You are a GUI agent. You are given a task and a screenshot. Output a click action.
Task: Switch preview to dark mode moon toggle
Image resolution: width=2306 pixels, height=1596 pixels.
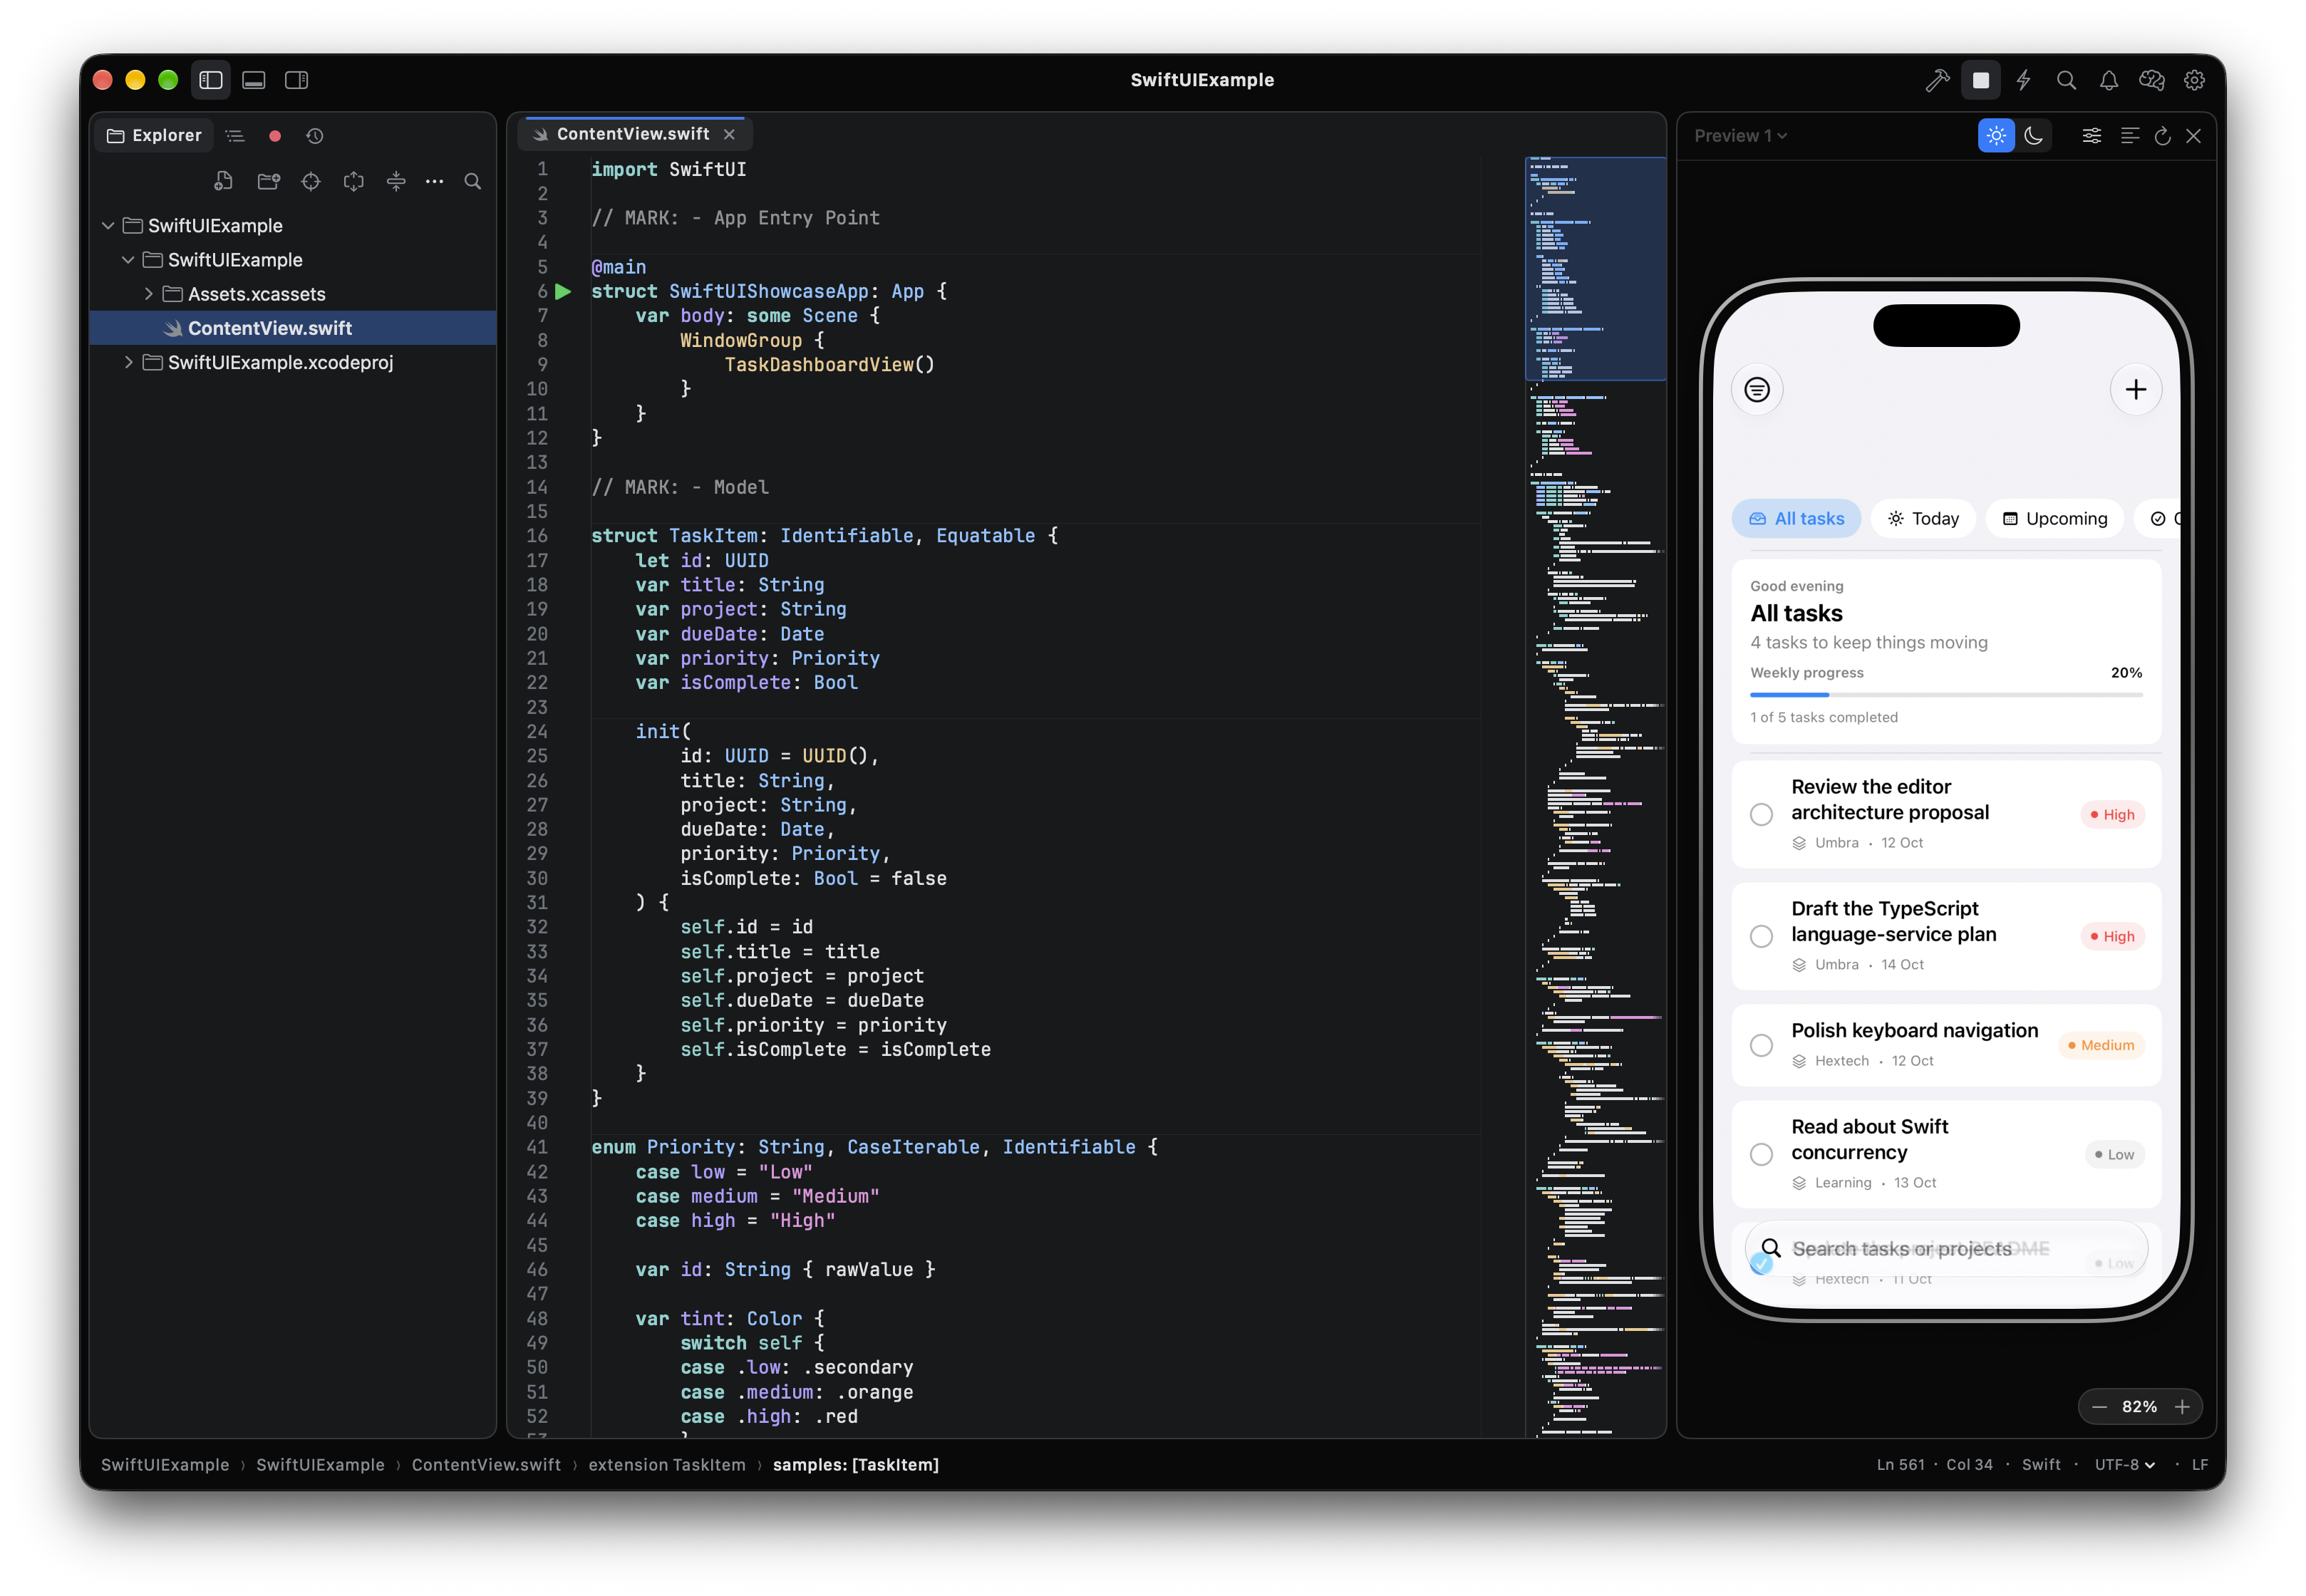(x=2033, y=136)
